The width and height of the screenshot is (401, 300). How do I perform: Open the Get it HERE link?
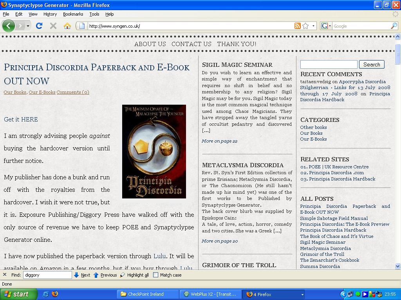tap(21, 120)
